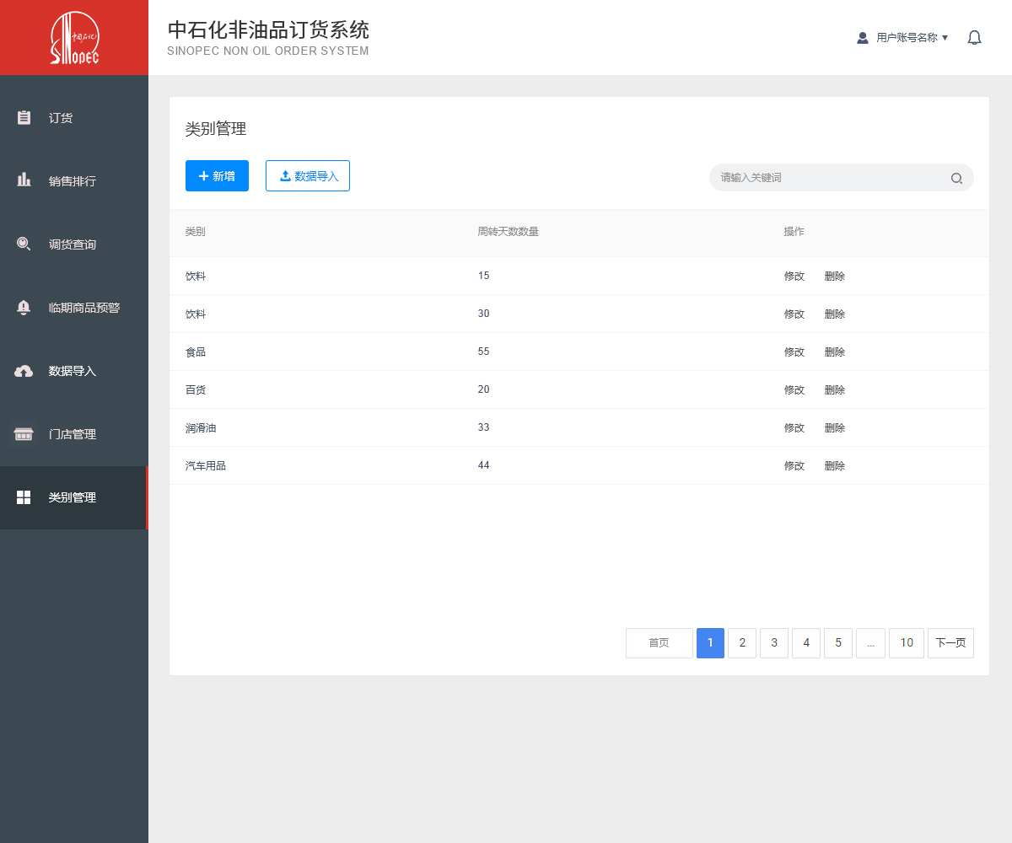1012x843 pixels.
Task: Click the 下一页 pagination button
Action: [x=950, y=643]
